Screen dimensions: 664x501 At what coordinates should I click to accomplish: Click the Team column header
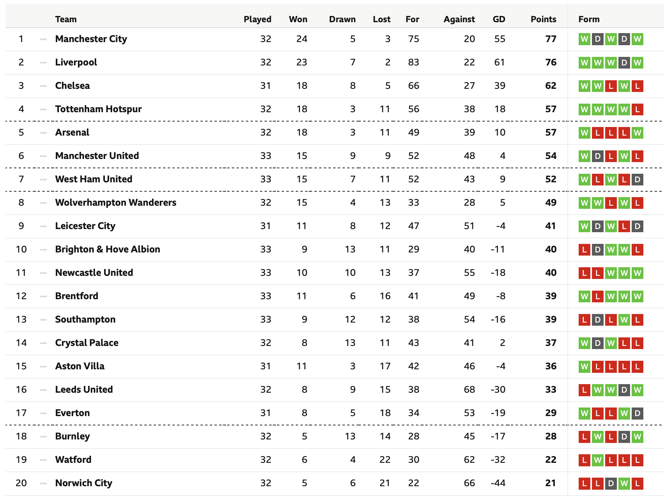(66, 19)
